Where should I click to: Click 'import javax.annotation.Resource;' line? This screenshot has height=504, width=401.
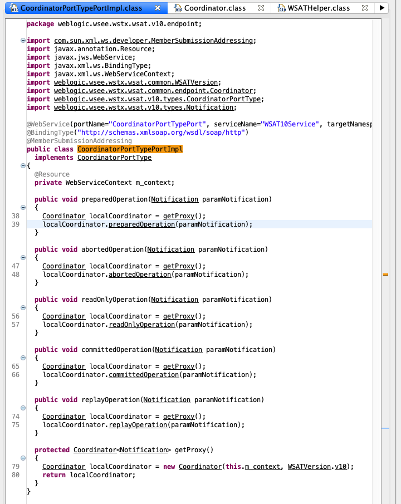[91, 49]
